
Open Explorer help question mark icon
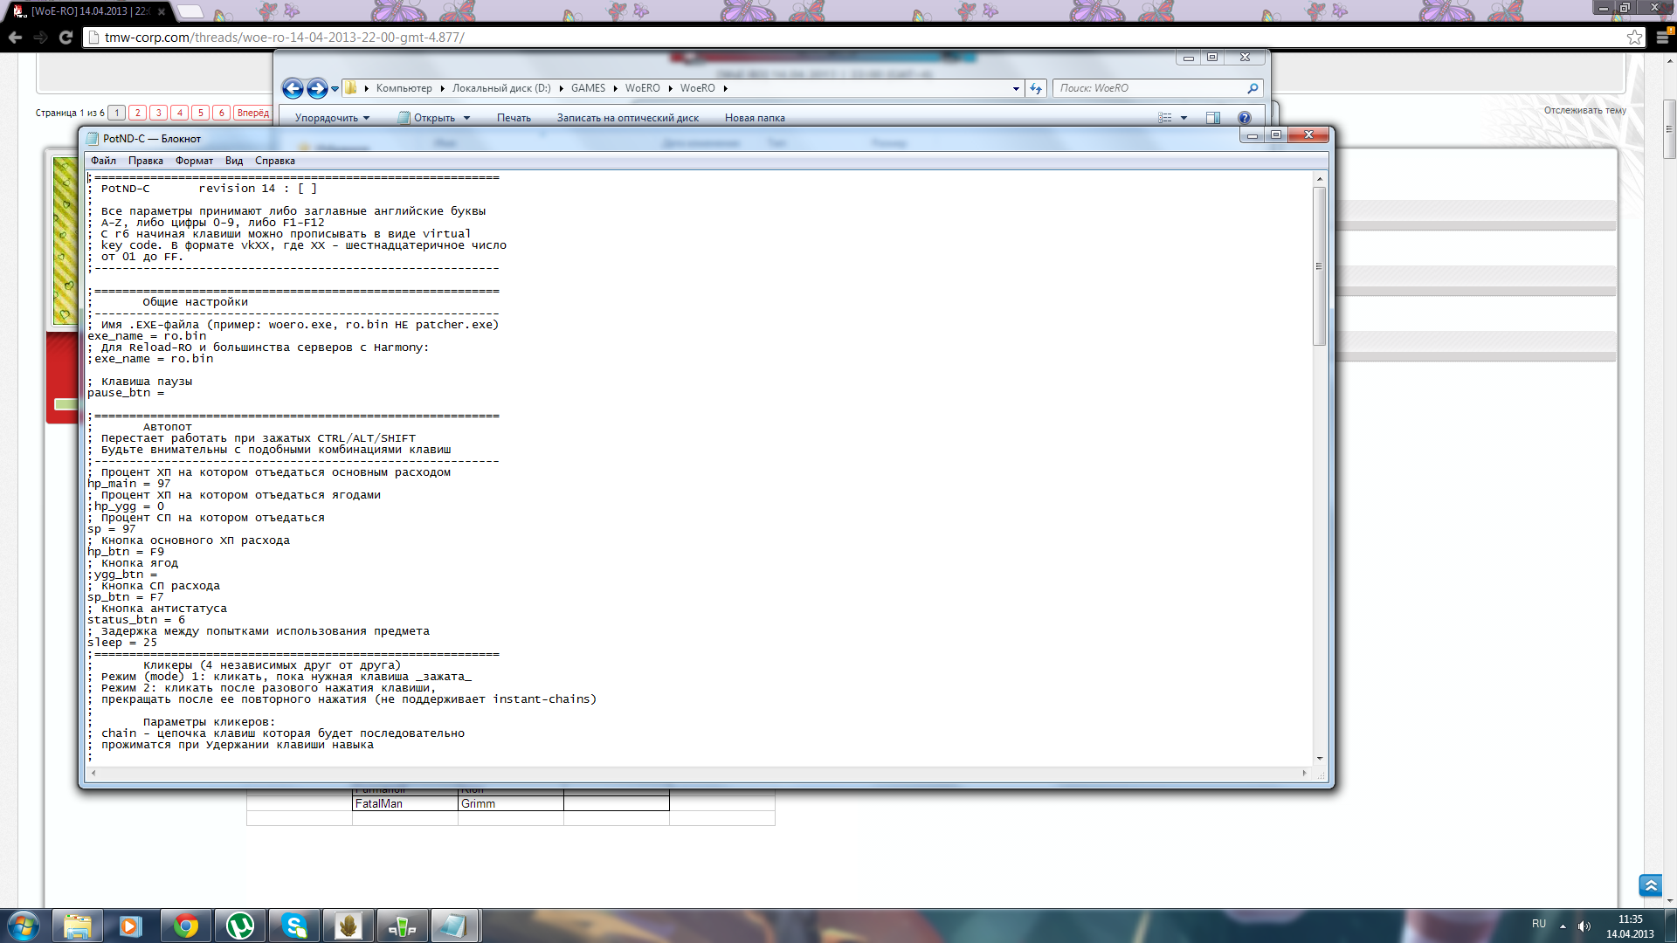pyautogui.click(x=1245, y=118)
